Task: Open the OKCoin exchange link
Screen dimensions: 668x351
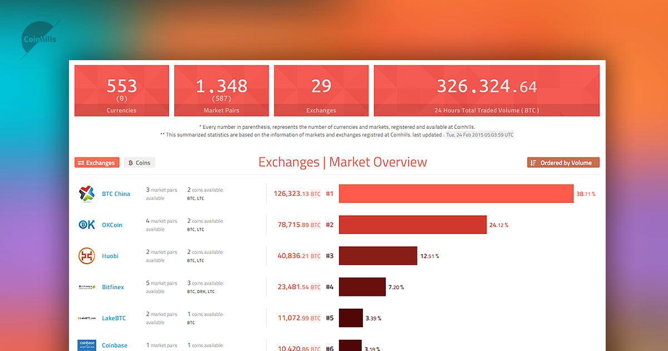Action: (x=112, y=225)
